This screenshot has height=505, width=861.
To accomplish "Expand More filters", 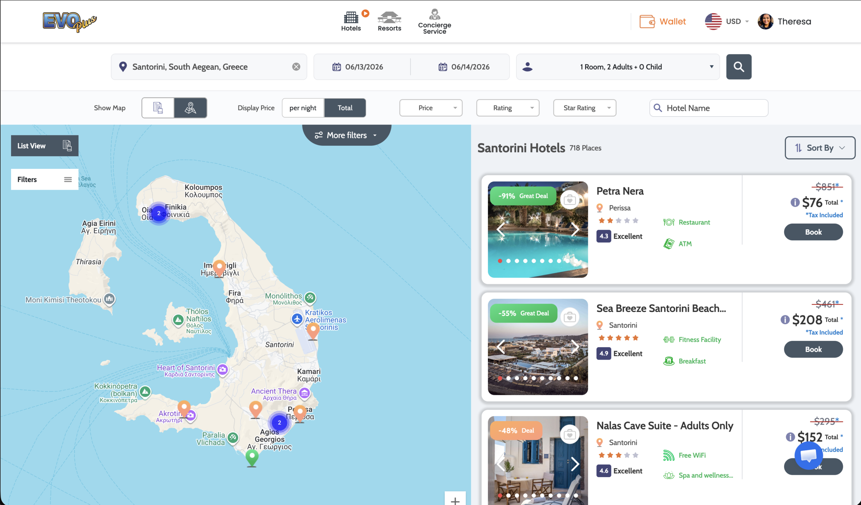I will [x=346, y=135].
